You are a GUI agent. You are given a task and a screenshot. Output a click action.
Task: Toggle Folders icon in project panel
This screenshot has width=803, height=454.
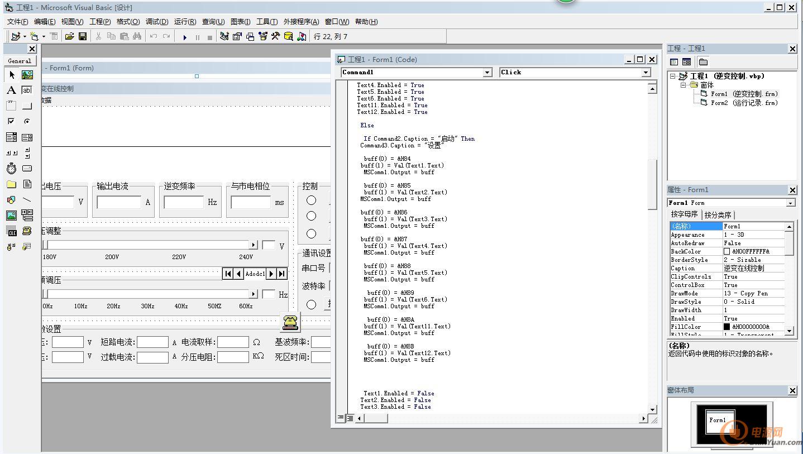pyautogui.click(x=703, y=62)
